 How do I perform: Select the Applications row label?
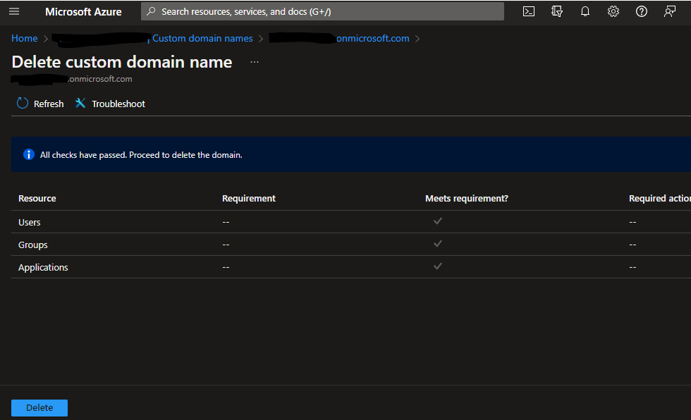pos(43,267)
